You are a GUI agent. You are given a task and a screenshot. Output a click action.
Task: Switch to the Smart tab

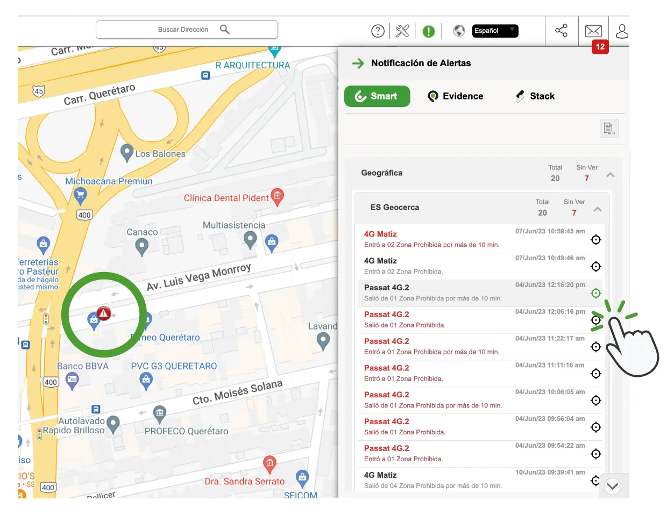pyautogui.click(x=377, y=96)
